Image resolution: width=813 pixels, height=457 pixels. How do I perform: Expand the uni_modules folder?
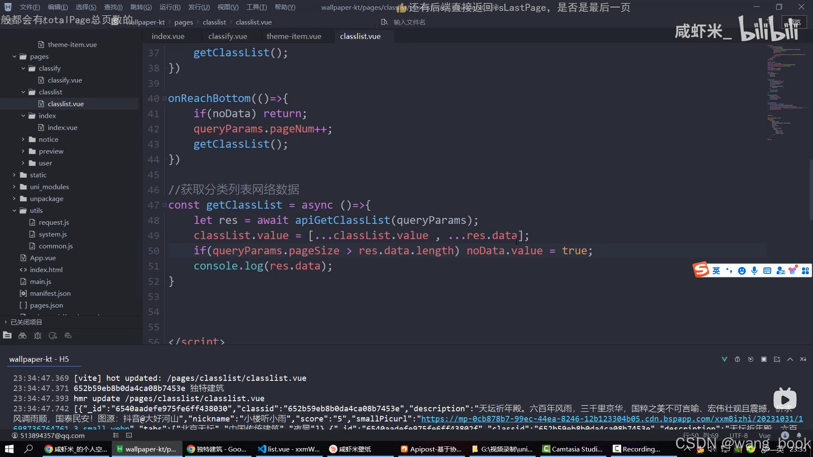14,187
